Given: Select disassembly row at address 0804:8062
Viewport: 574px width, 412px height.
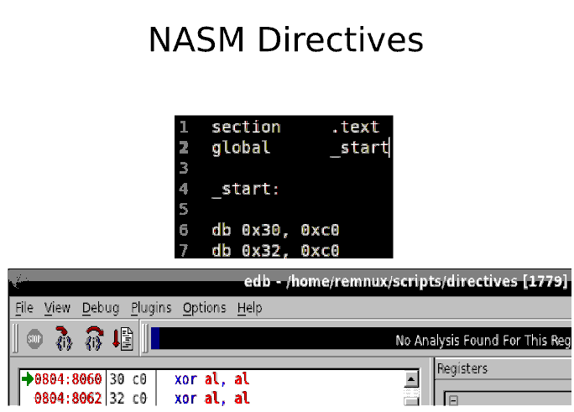Looking at the screenshot, I should 212,398.
